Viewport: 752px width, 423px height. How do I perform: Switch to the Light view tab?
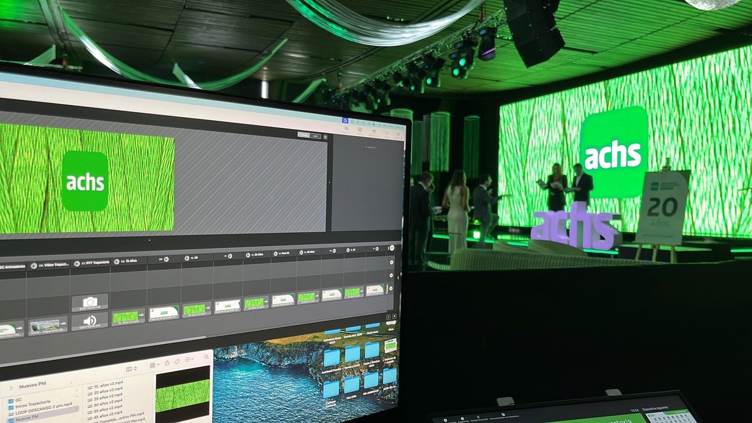pyautogui.click(x=315, y=135)
